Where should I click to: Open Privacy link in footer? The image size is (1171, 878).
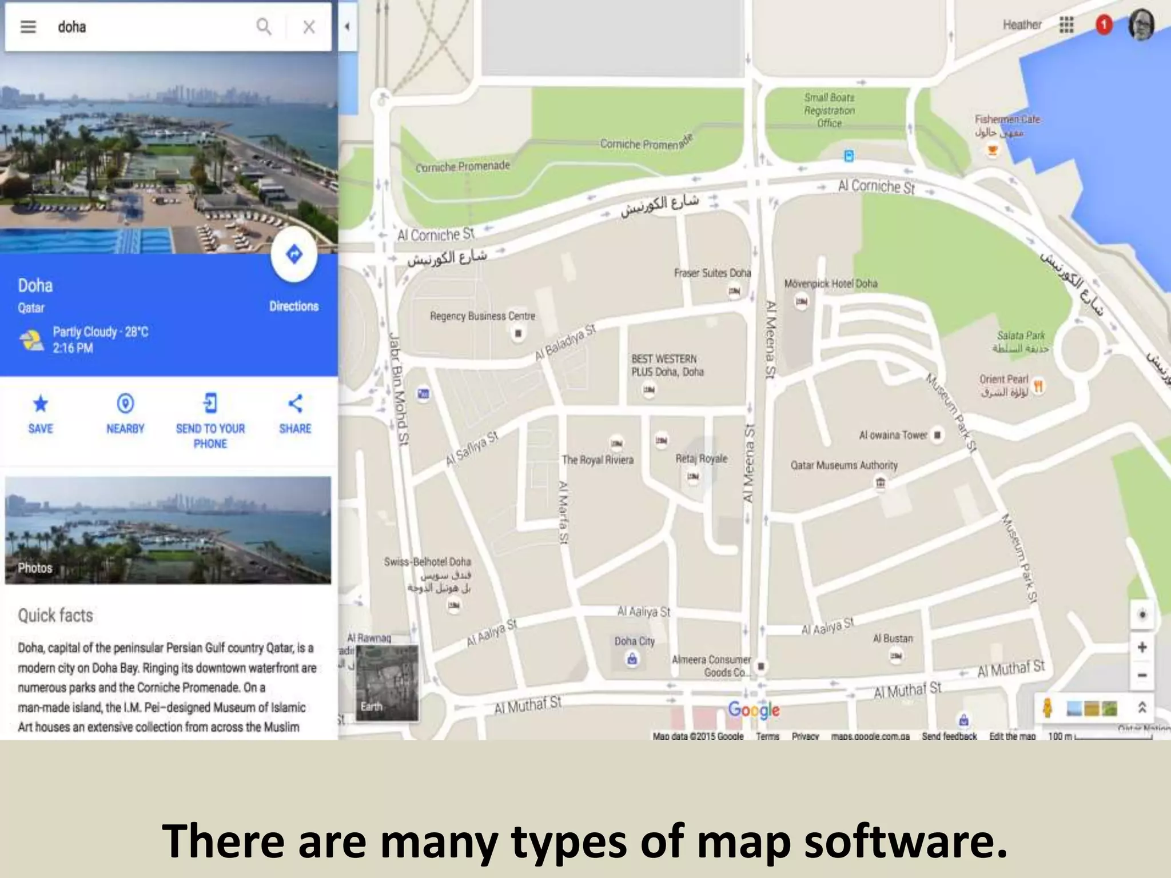tap(805, 736)
